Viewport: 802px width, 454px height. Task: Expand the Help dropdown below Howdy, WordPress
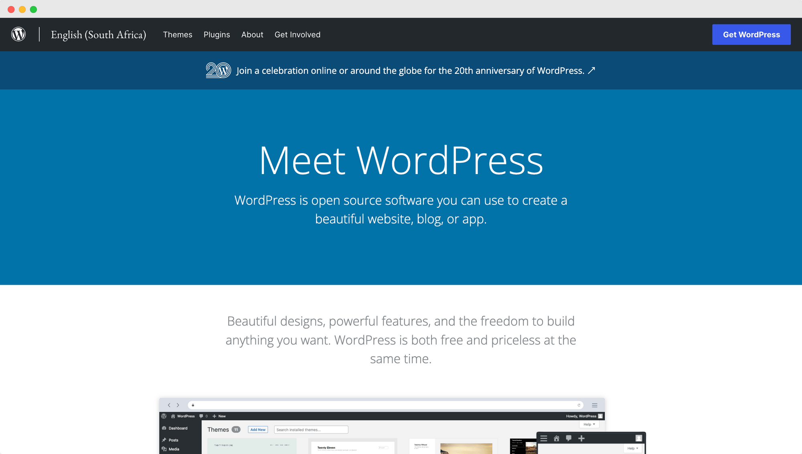(x=589, y=424)
